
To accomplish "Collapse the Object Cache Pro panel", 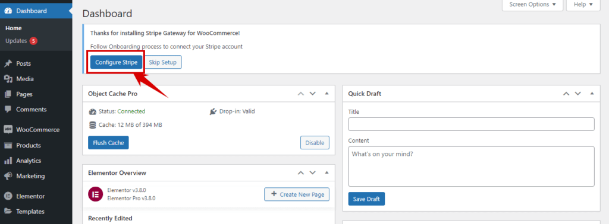I will click(327, 94).
